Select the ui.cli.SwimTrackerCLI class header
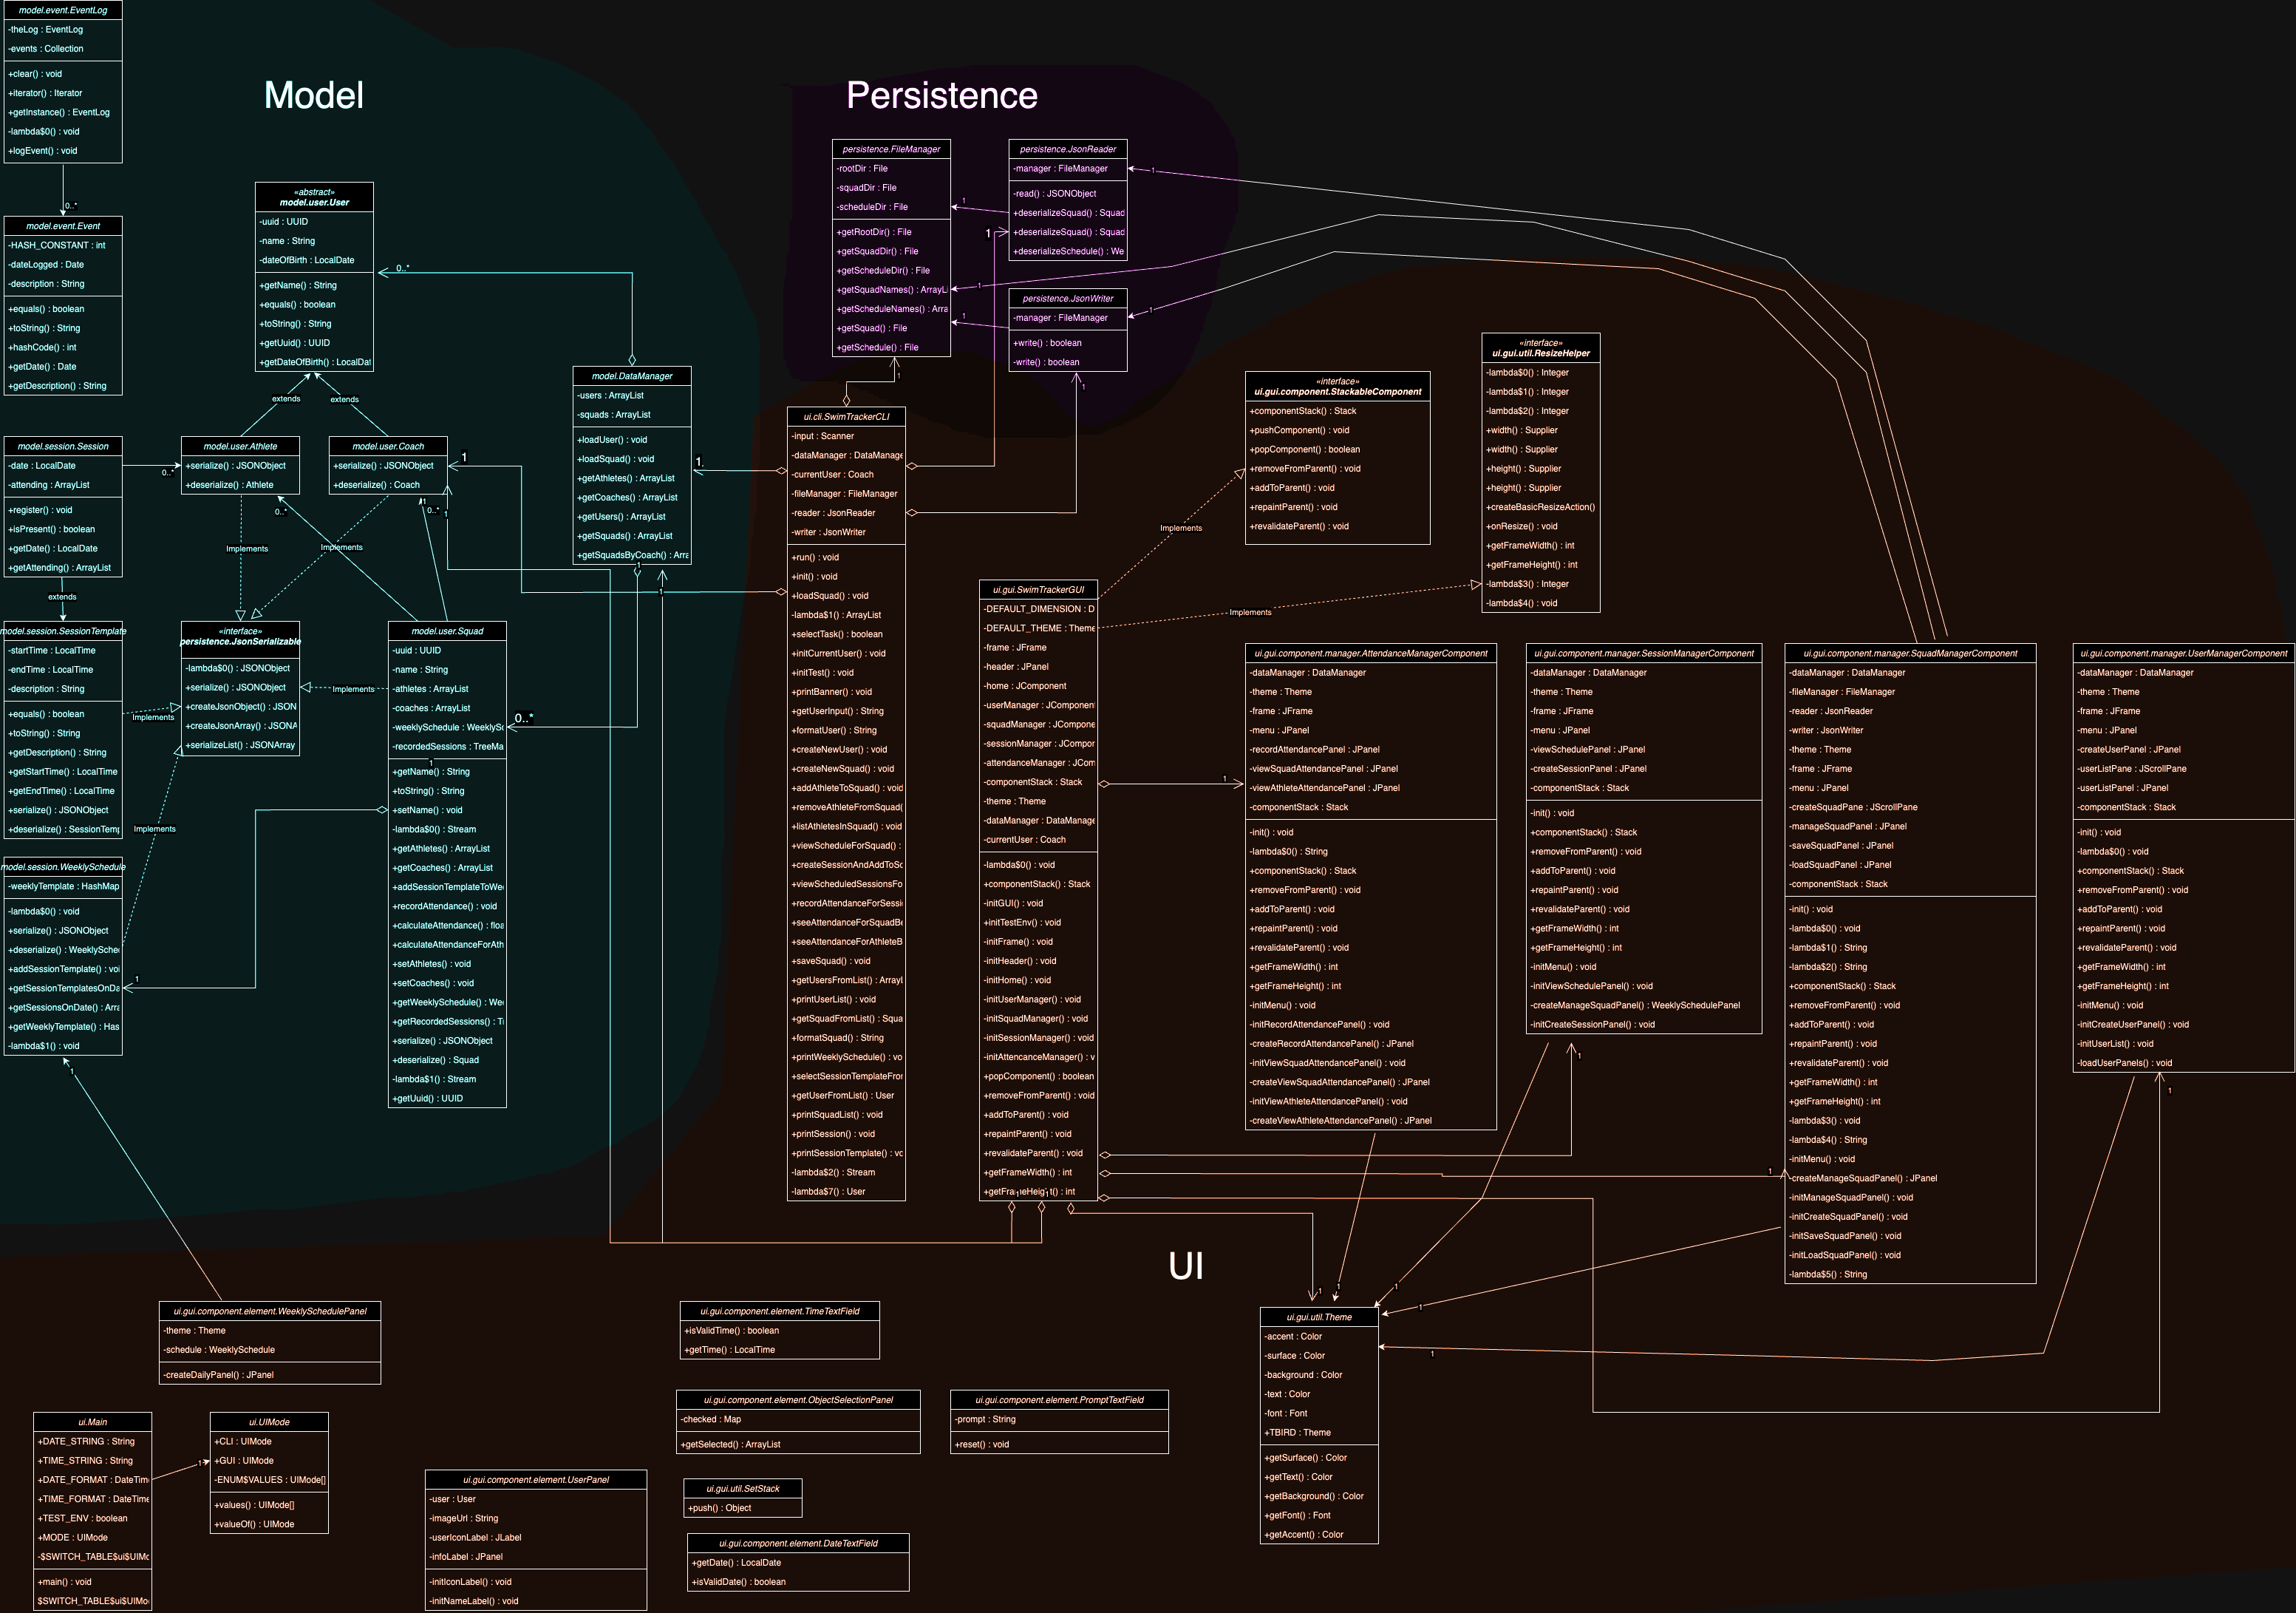The image size is (2296, 1613). pyautogui.click(x=846, y=416)
